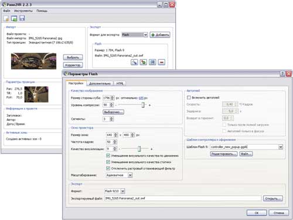The height and width of the screenshot is (220, 293).
Task: Click the controller_new_popup.ggsk template field
Action: (244, 147)
